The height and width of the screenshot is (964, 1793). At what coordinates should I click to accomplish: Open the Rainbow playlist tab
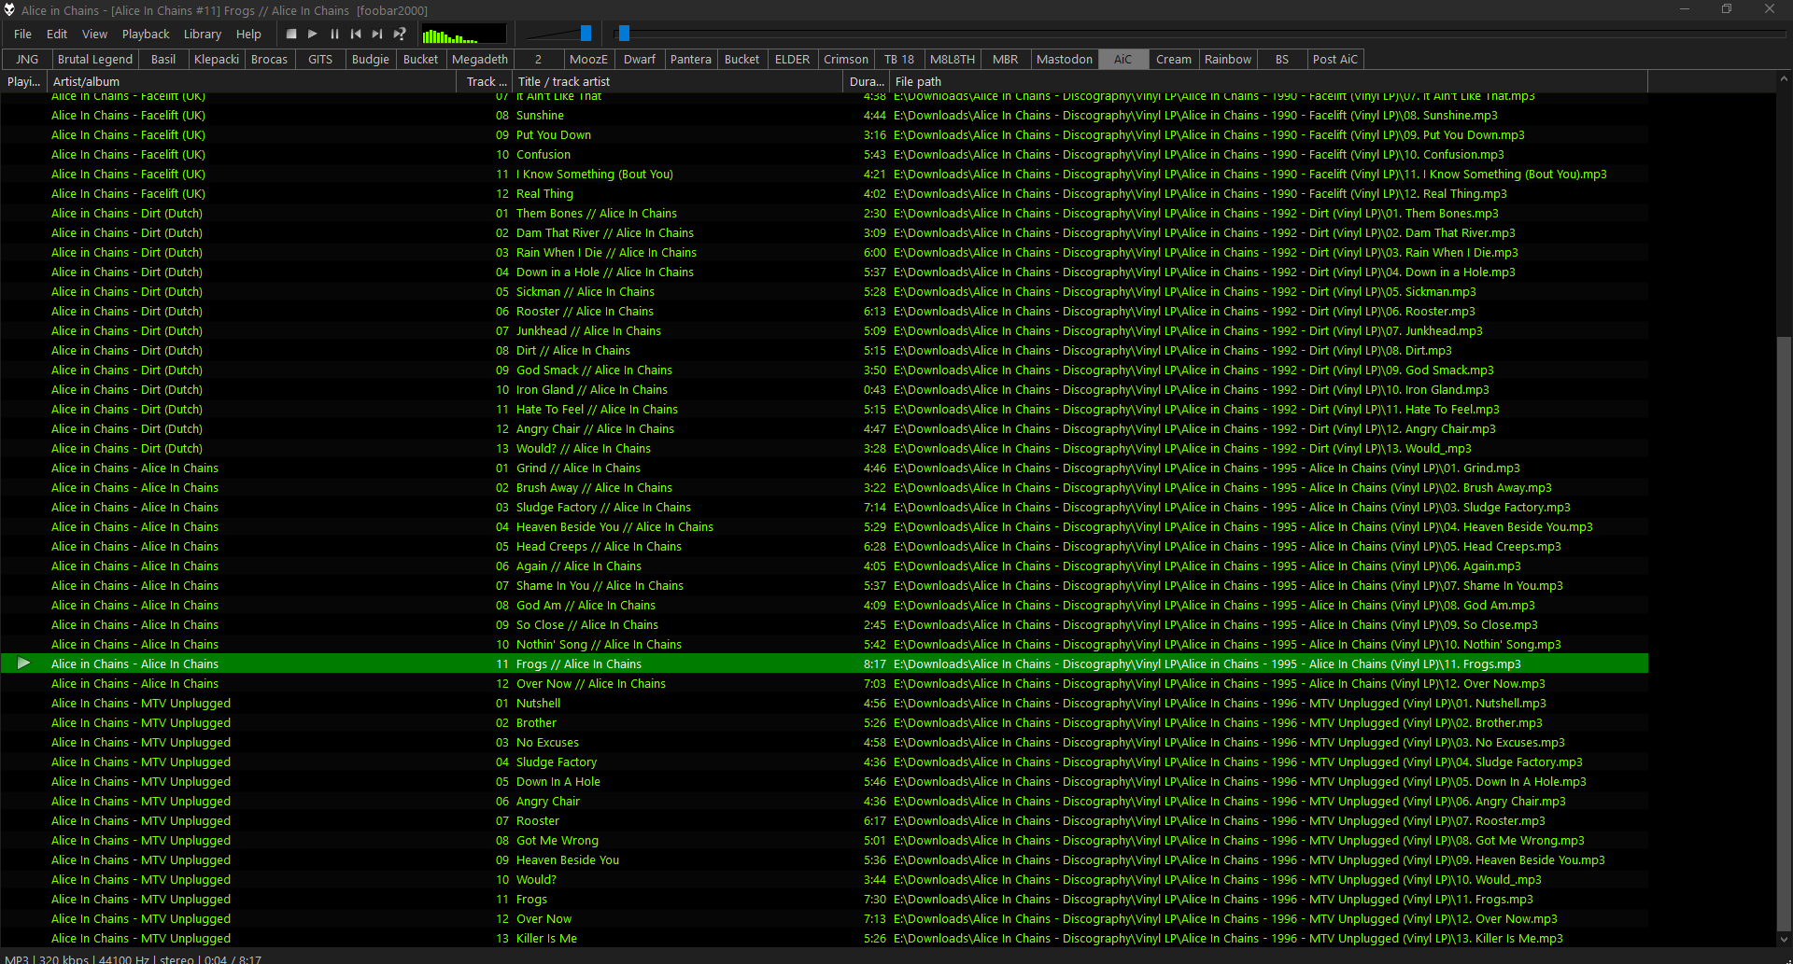(x=1228, y=60)
